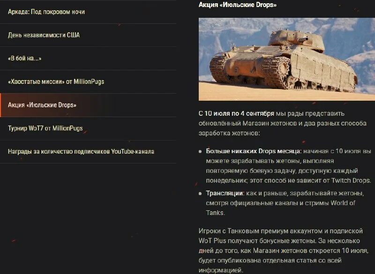The height and width of the screenshot is (274, 375).
Task: Click the bullet before «Больше никаких Drops»
Action: [201, 151]
